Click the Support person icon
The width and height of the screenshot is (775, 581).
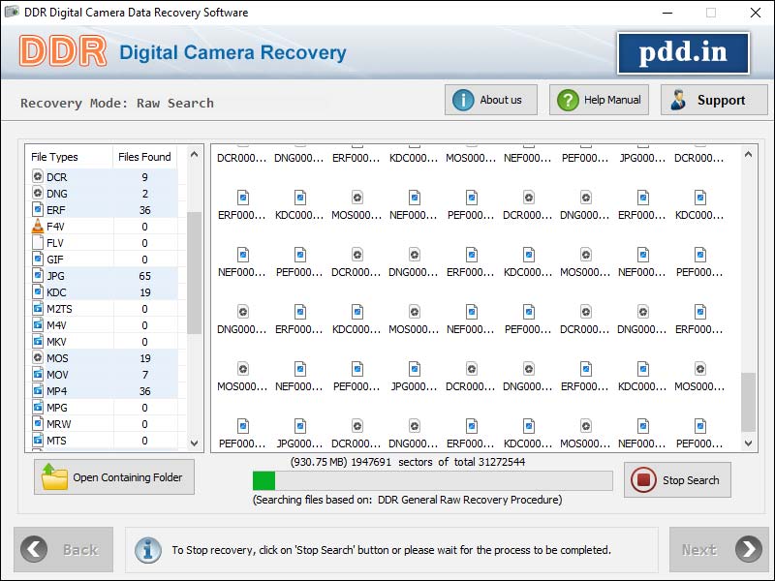click(x=677, y=100)
